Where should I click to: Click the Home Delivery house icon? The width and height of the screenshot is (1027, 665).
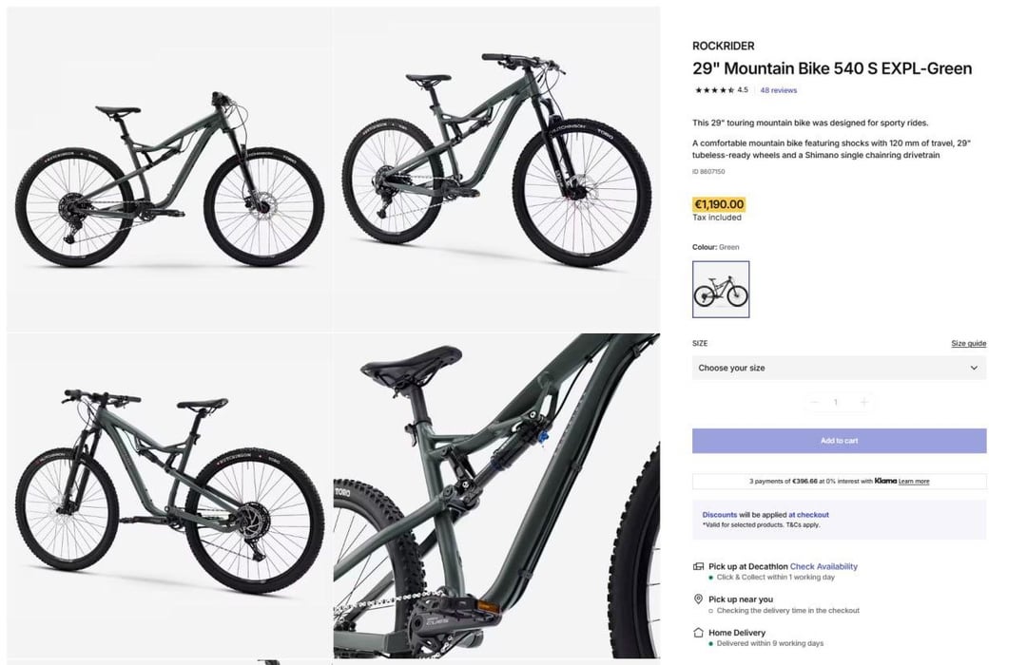click(698, 633)
